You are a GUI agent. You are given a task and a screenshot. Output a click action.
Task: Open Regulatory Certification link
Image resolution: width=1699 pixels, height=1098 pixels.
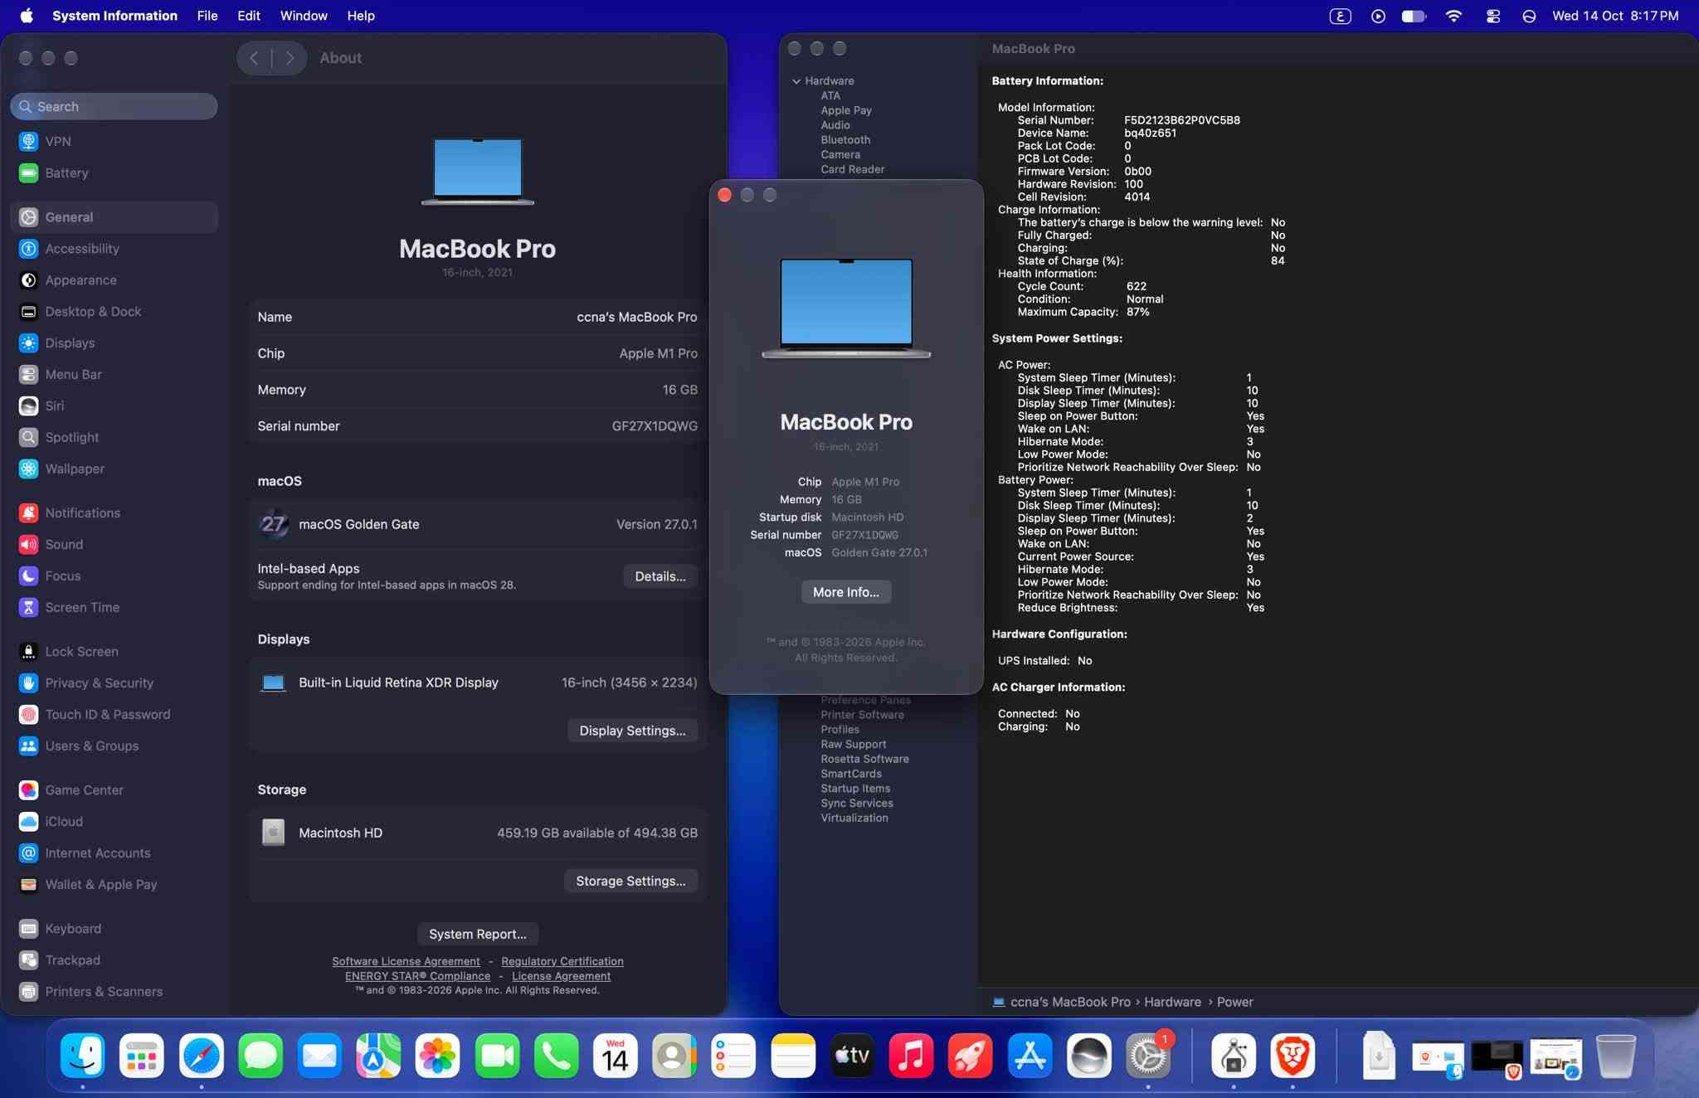click(x=562, y=961)
